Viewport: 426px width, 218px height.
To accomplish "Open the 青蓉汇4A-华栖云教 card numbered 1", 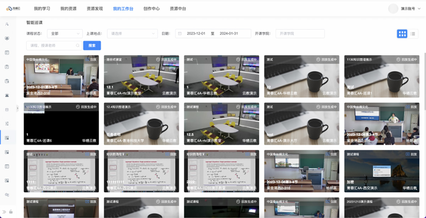I will [x=222, y=76].
